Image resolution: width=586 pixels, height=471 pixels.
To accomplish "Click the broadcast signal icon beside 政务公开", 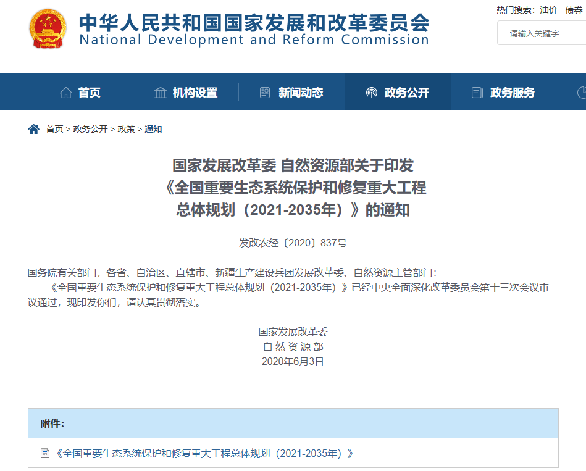I will [371, 93].
